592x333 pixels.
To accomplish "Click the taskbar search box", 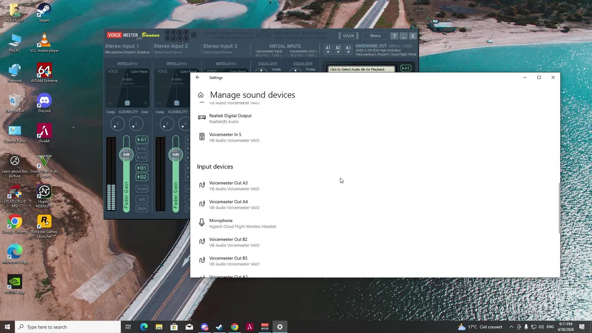I will 67,327.
